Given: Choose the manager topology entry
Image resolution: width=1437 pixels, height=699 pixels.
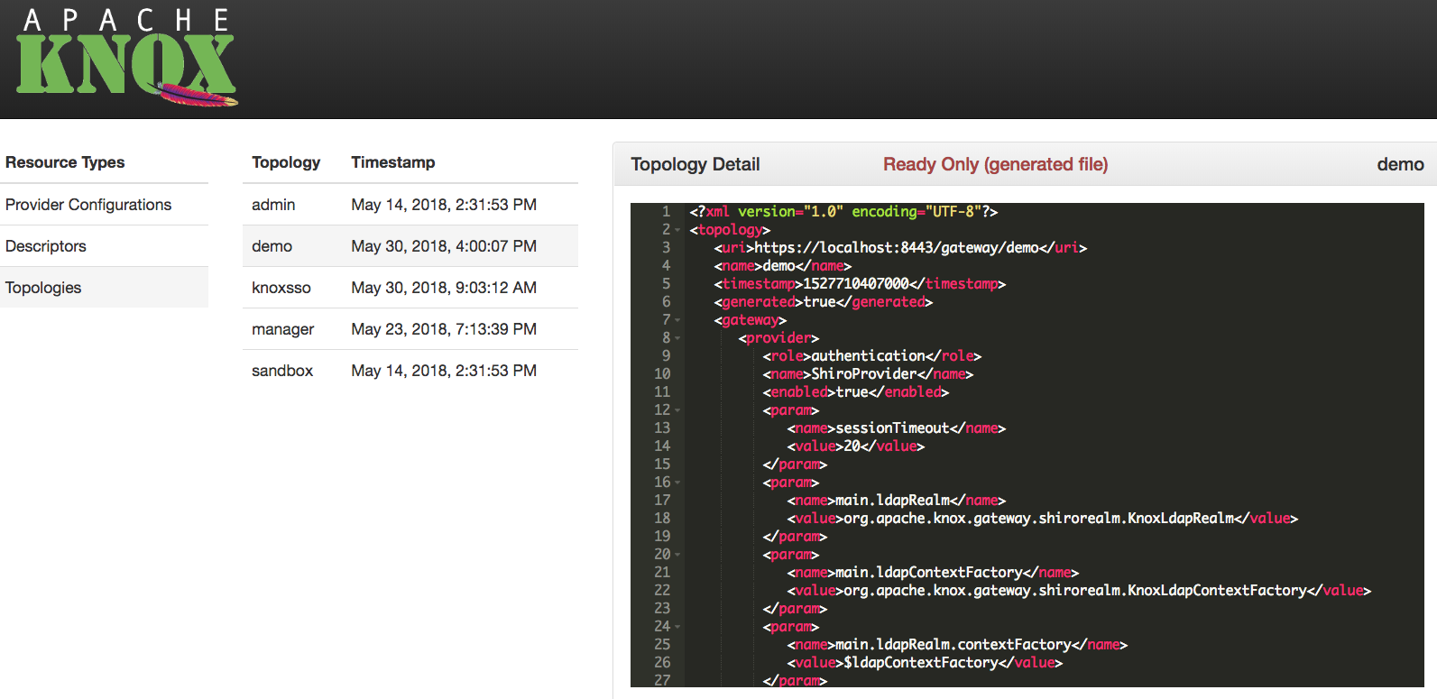Looking at the screenshot, I should tap(282, 329).
